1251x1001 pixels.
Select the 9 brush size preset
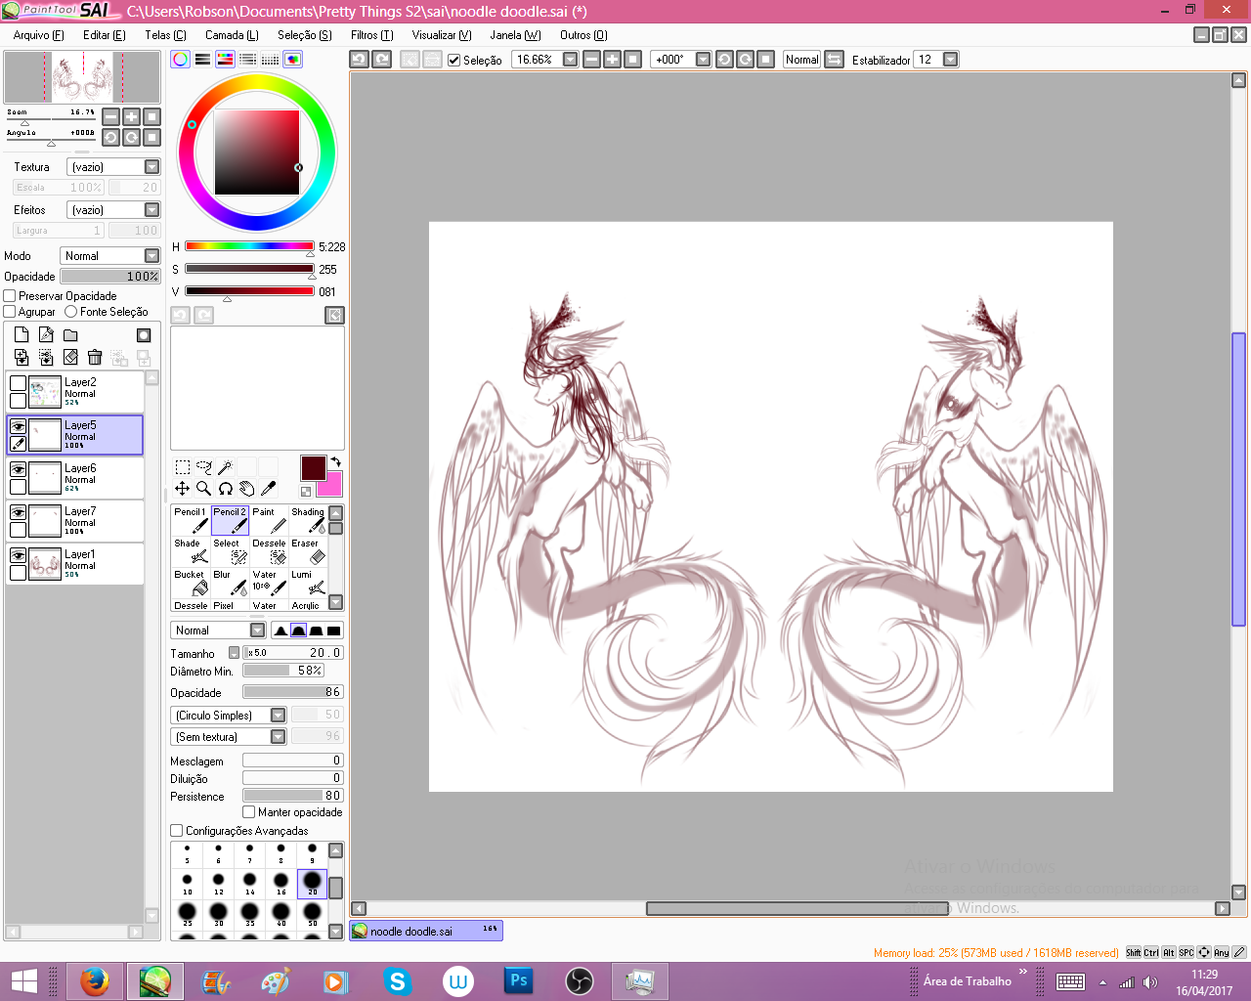click(x=312, y=853)
